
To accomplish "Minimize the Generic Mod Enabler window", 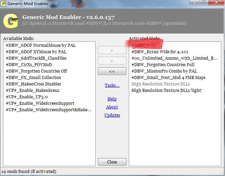I will pyautogui.click(x=195, y=2).
